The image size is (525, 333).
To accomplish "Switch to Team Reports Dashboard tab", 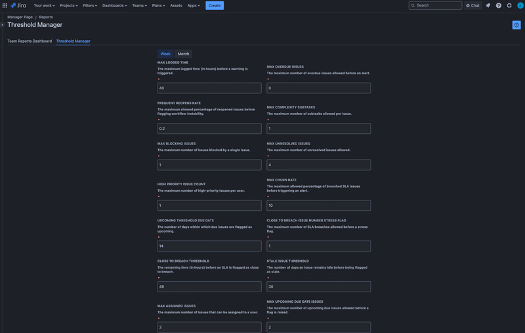I will click(30, 41).
